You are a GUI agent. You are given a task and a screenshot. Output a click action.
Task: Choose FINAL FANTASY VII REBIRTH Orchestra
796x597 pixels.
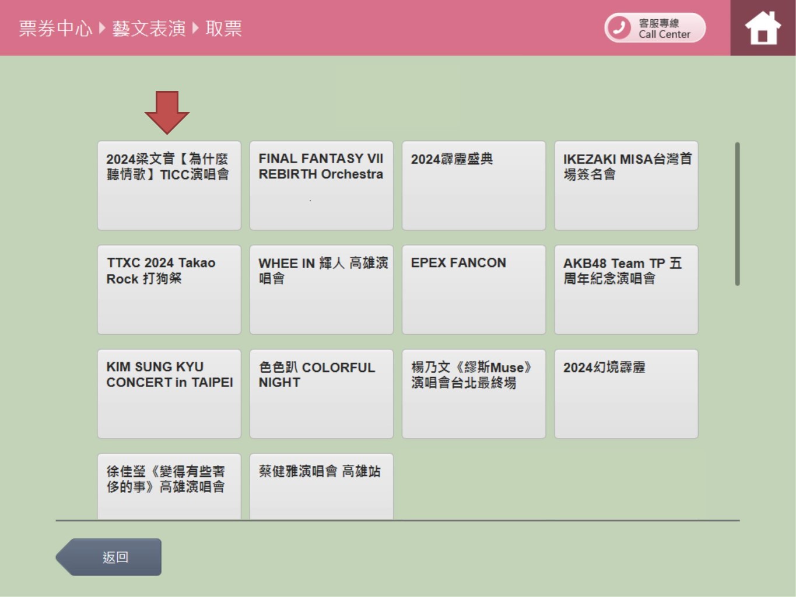[321, 185]
